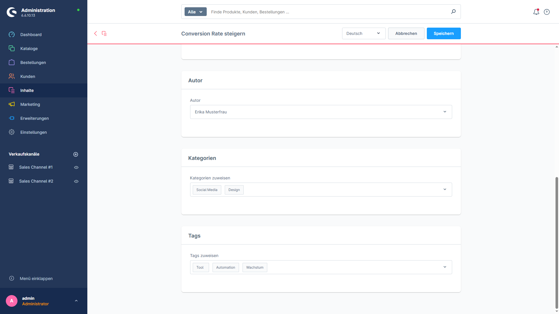Focus the global search input field
Image resolution: width=559 pixels, height=314 pixels.
[329, 12]
